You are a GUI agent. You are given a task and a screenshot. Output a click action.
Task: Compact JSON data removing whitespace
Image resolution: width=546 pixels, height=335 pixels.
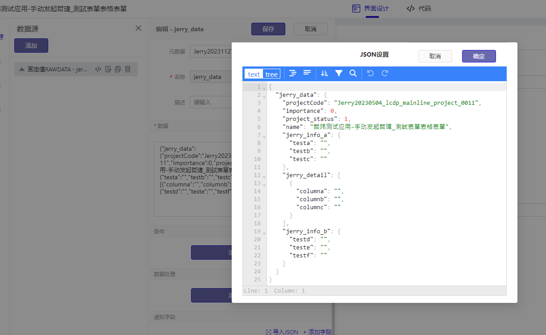click(307, 73)
